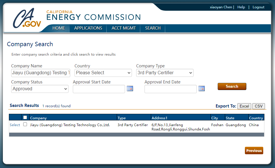Open the Company Type dropdown
The image size is (275, 168).
point(165,73)
